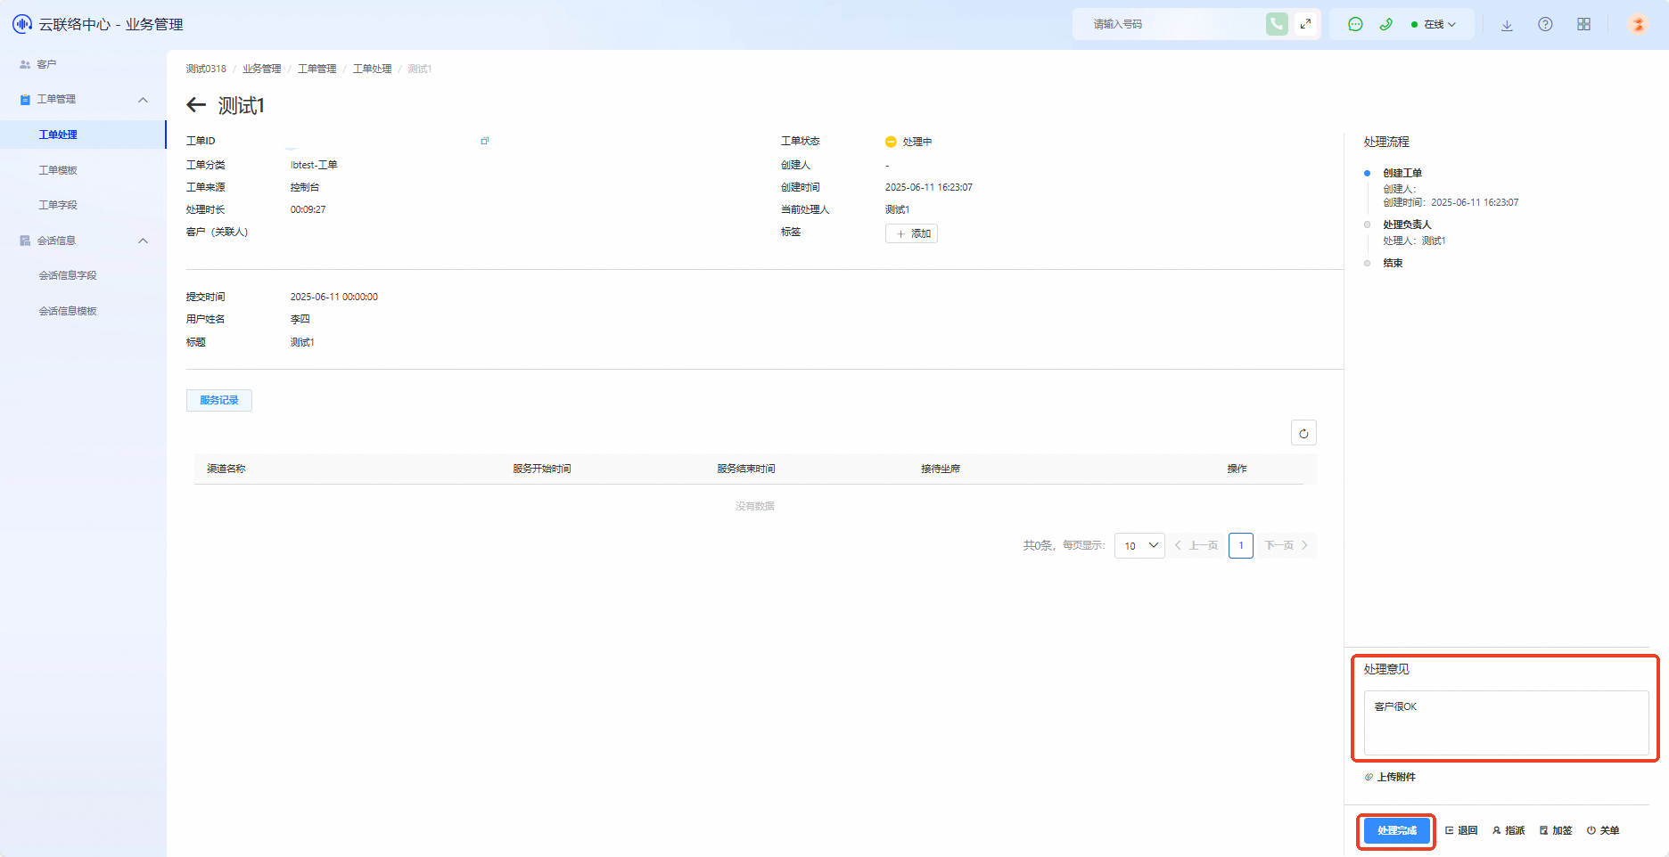Click the 操作 column header

coord(1237,469)
